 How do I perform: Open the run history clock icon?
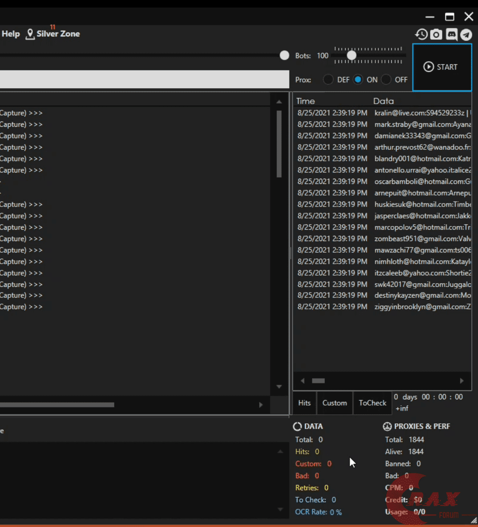coord(421,34)
